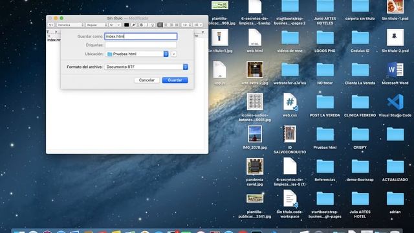Open the Helvetica font family dropdown

point(71,25)
